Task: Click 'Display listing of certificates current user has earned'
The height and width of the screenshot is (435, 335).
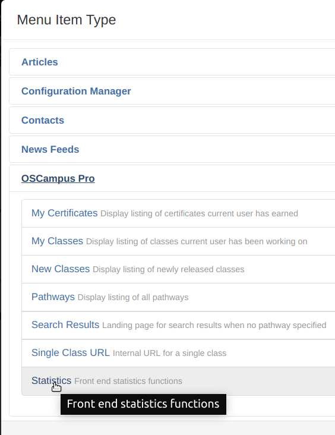Action: (x=199, y=213)
